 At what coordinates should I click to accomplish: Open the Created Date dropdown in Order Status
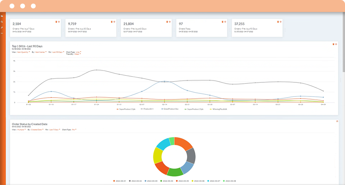pyautogui.click(x=37, y=129)
